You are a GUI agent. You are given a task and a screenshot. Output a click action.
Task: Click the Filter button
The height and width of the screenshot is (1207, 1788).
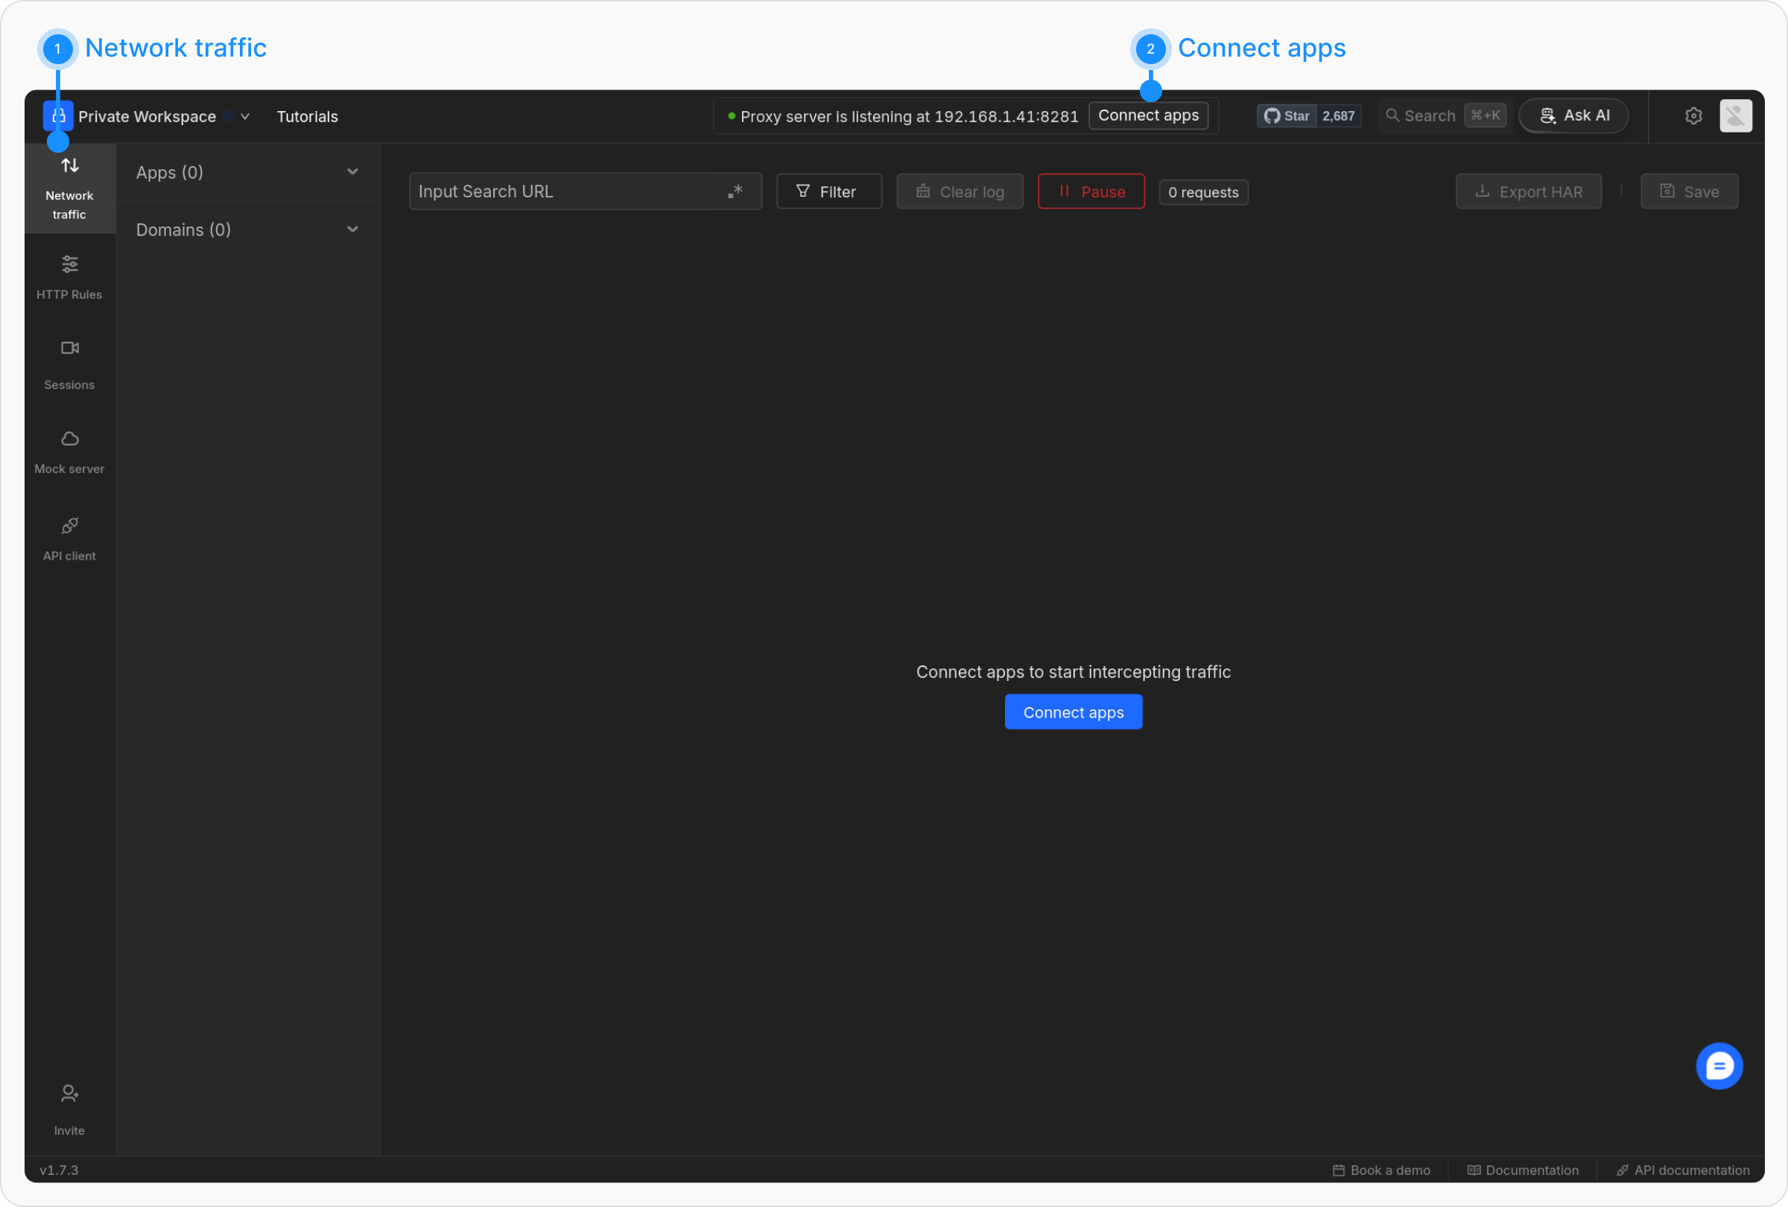[x=828, y=191]
